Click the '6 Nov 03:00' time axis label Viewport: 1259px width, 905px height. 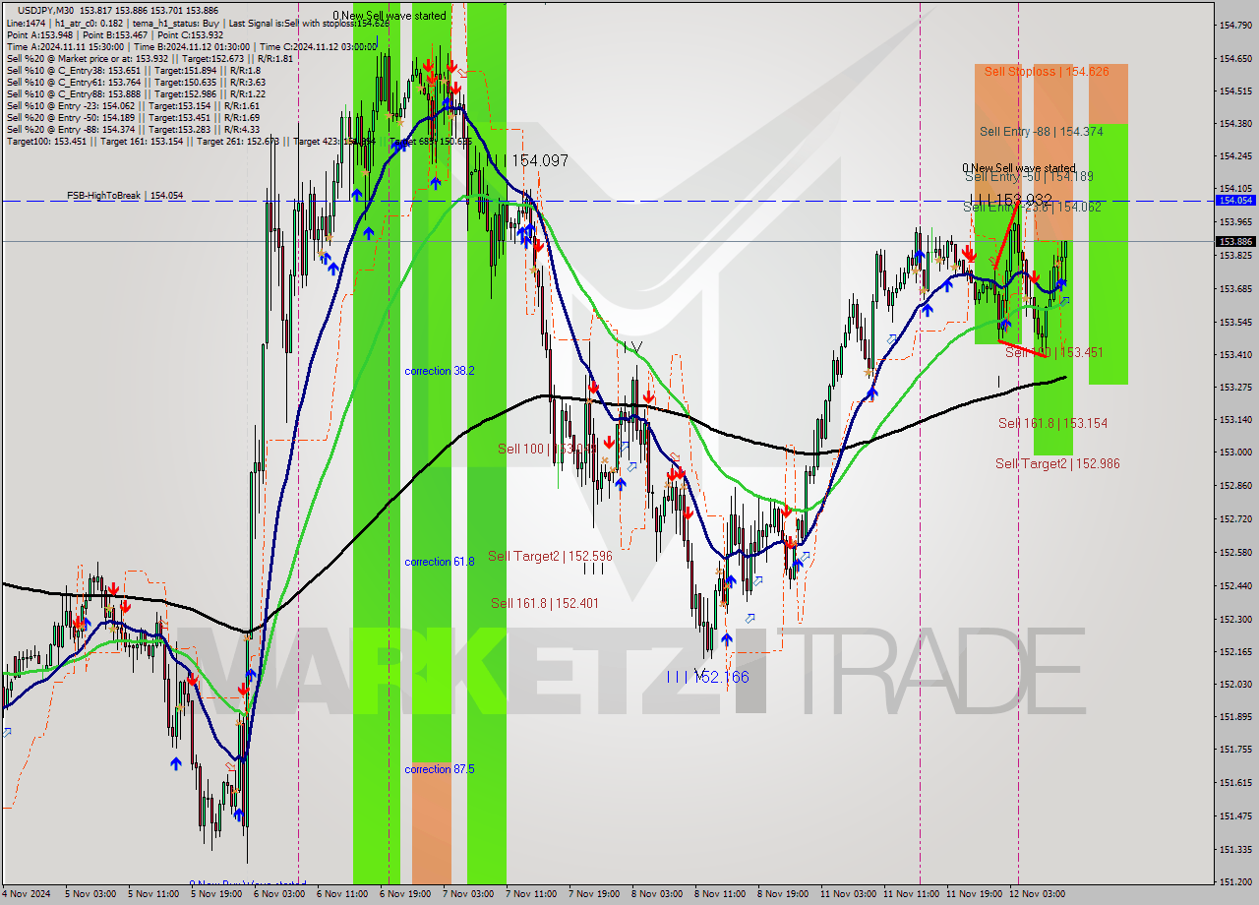[279, 894]
